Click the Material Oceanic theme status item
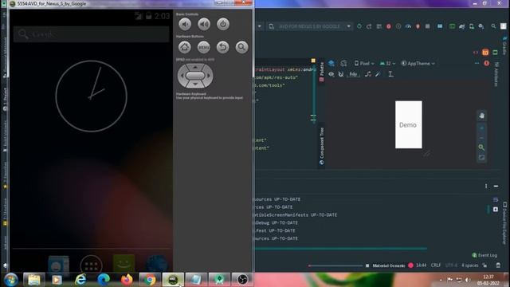The image size is (510, 287). point(389,265)
